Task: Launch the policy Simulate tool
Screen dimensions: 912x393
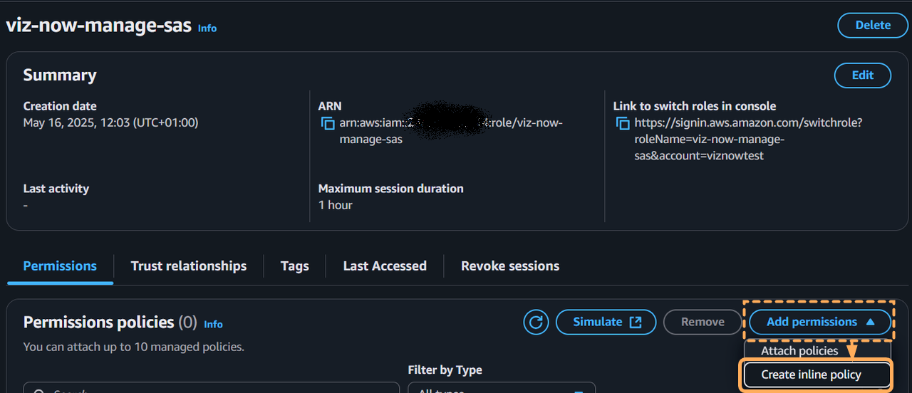Action: tap(606, 323)
